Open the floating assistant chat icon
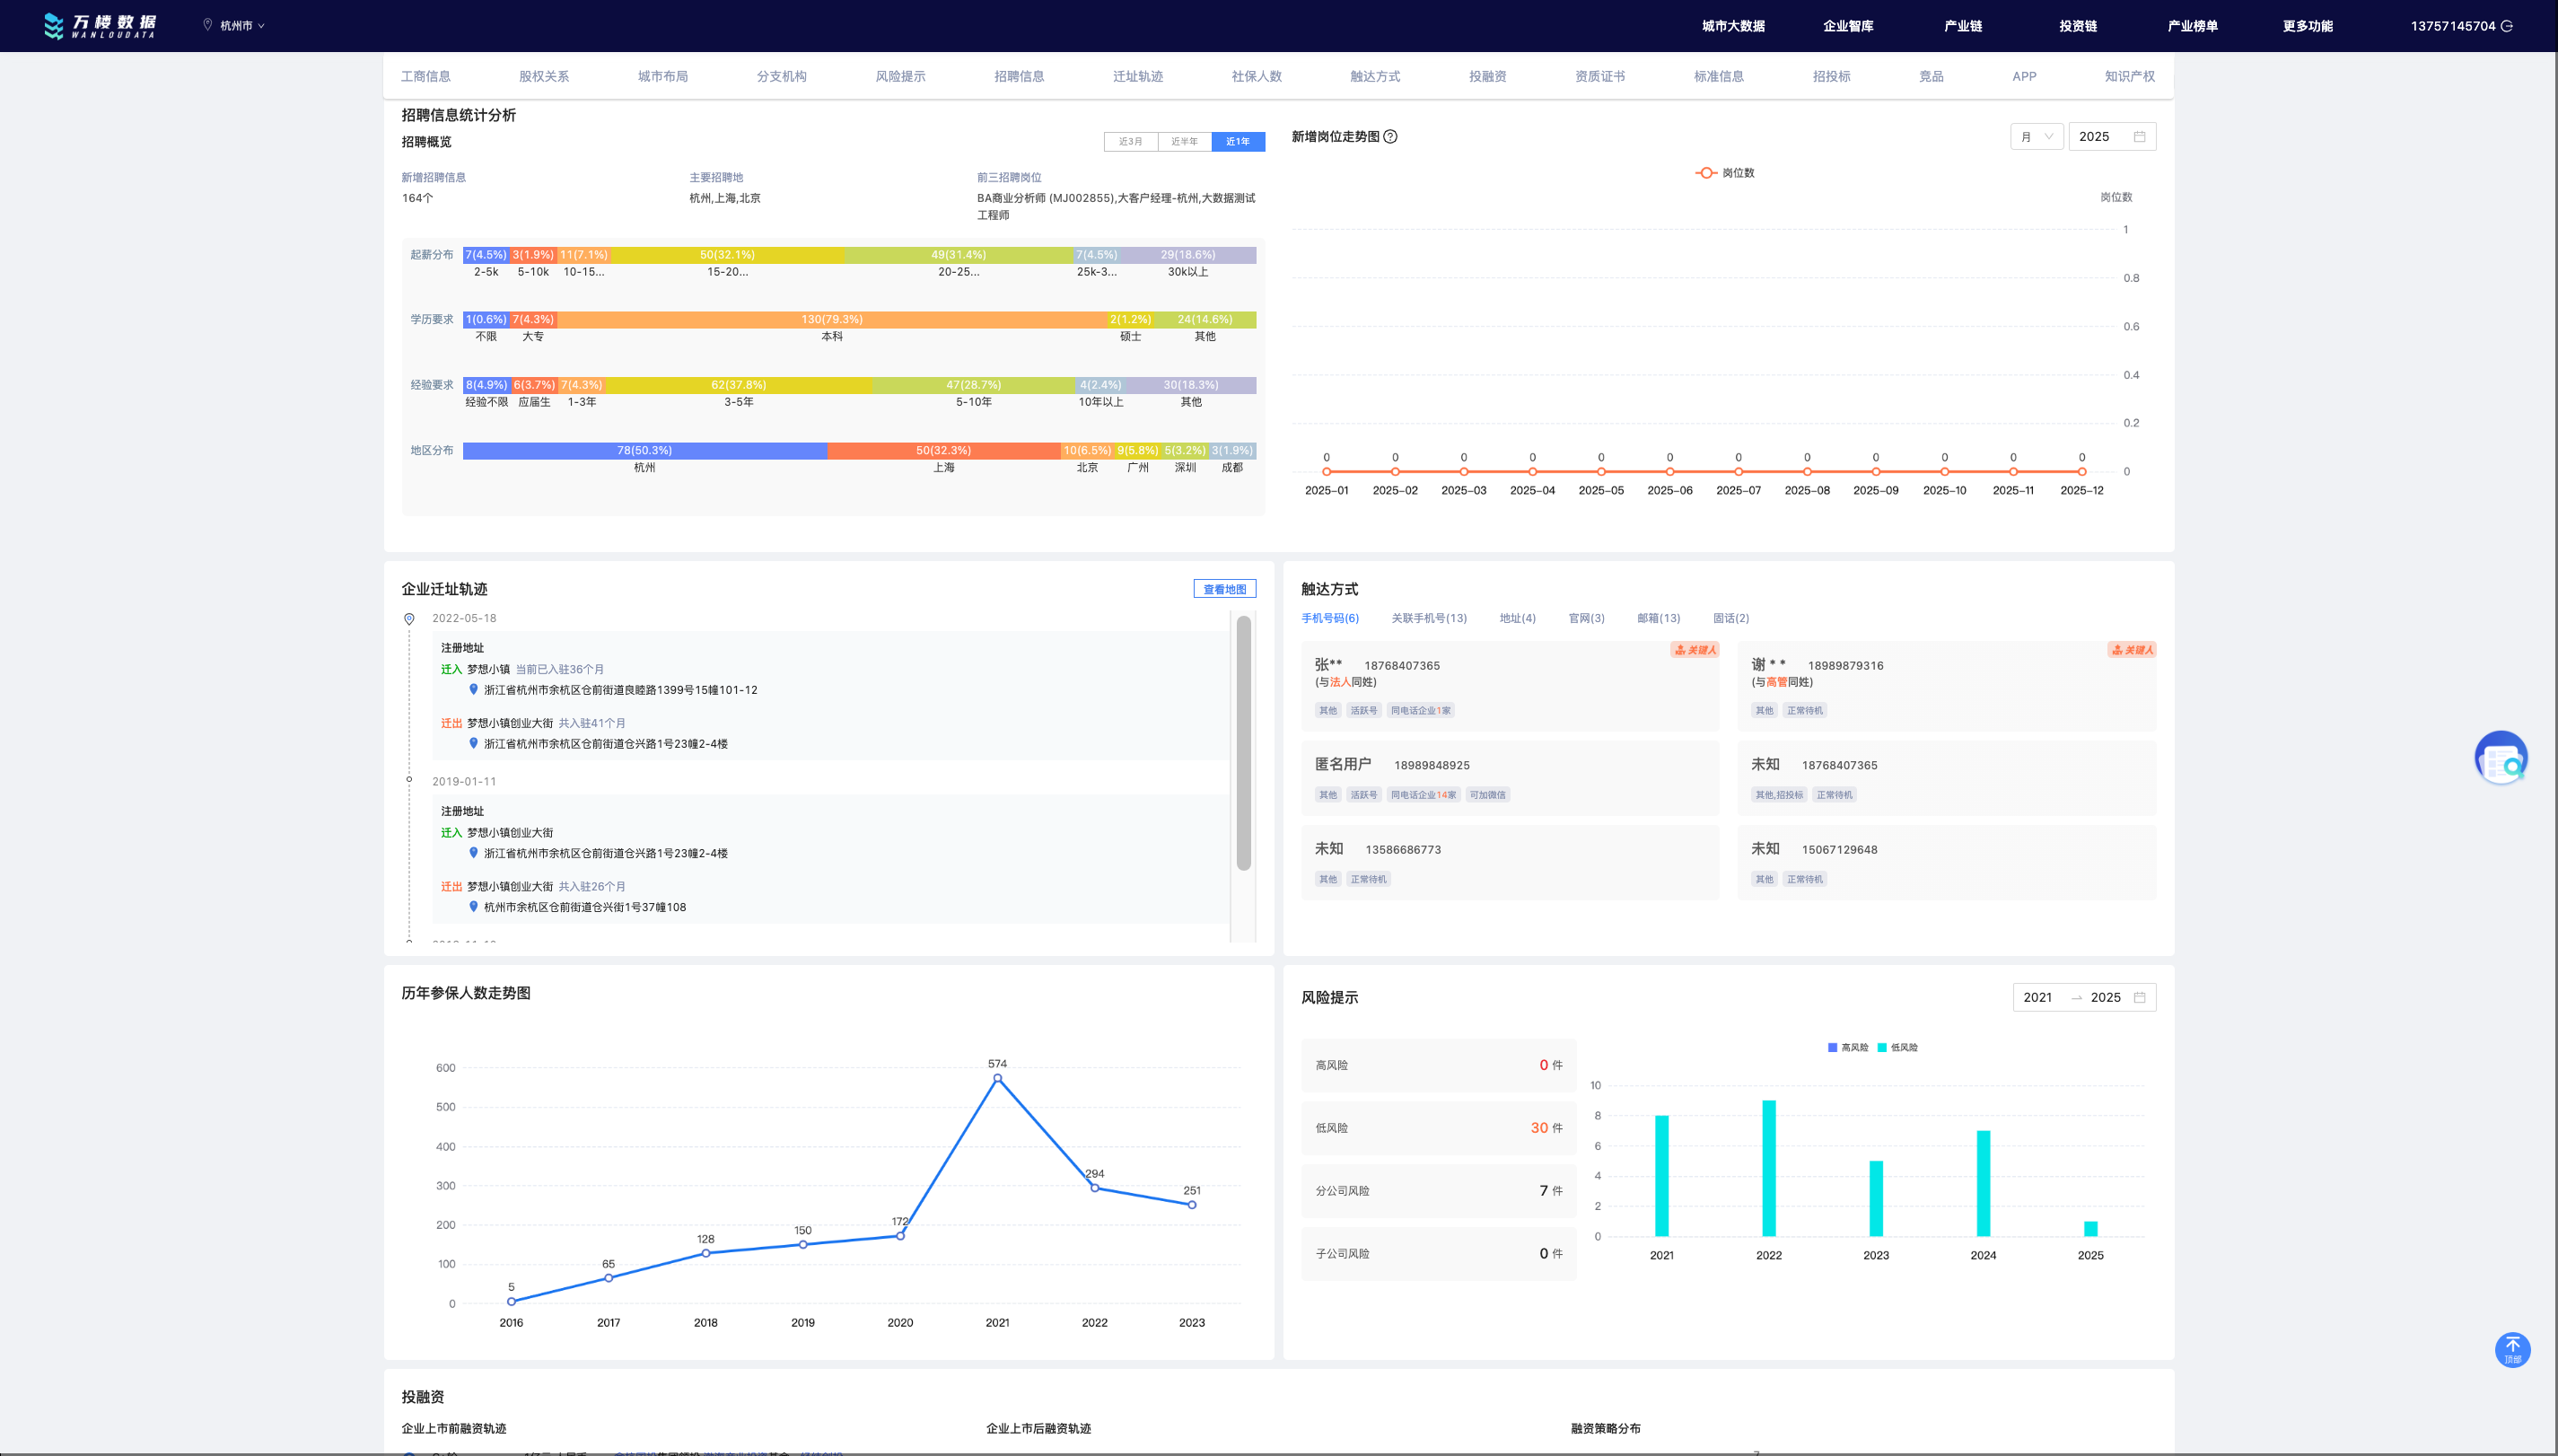The image size is (2558, 1456). [x=2501, y=758]
